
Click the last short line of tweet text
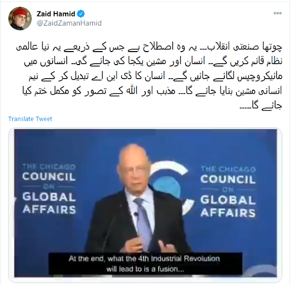pyautogui.click(x=261, y=106)
